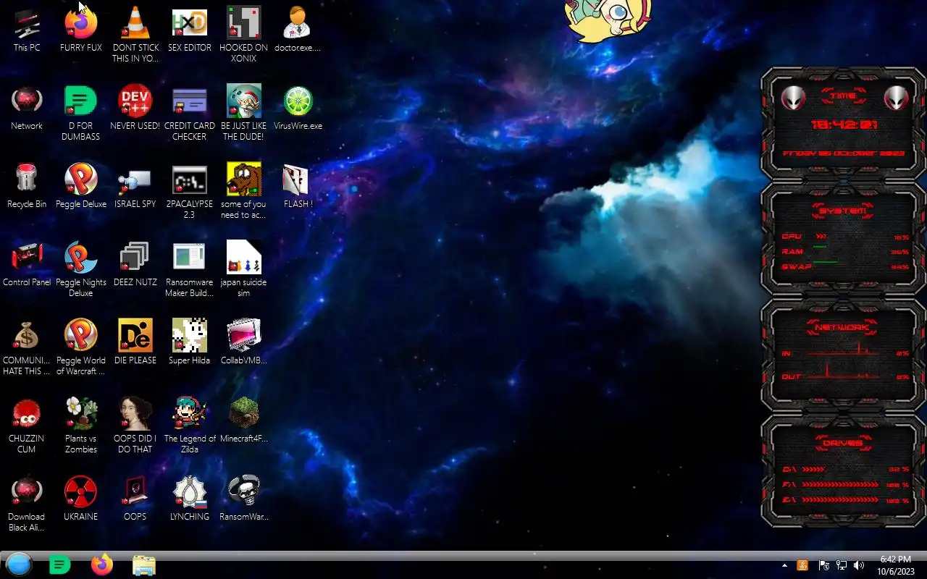Open the Download Black Ali... shortcut
The image size is (927, 579).
point(27,504)
